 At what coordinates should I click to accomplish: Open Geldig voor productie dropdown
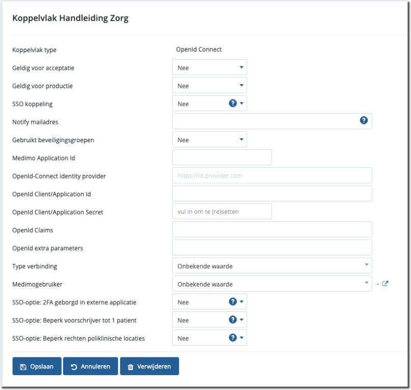[x=209, y=86]
